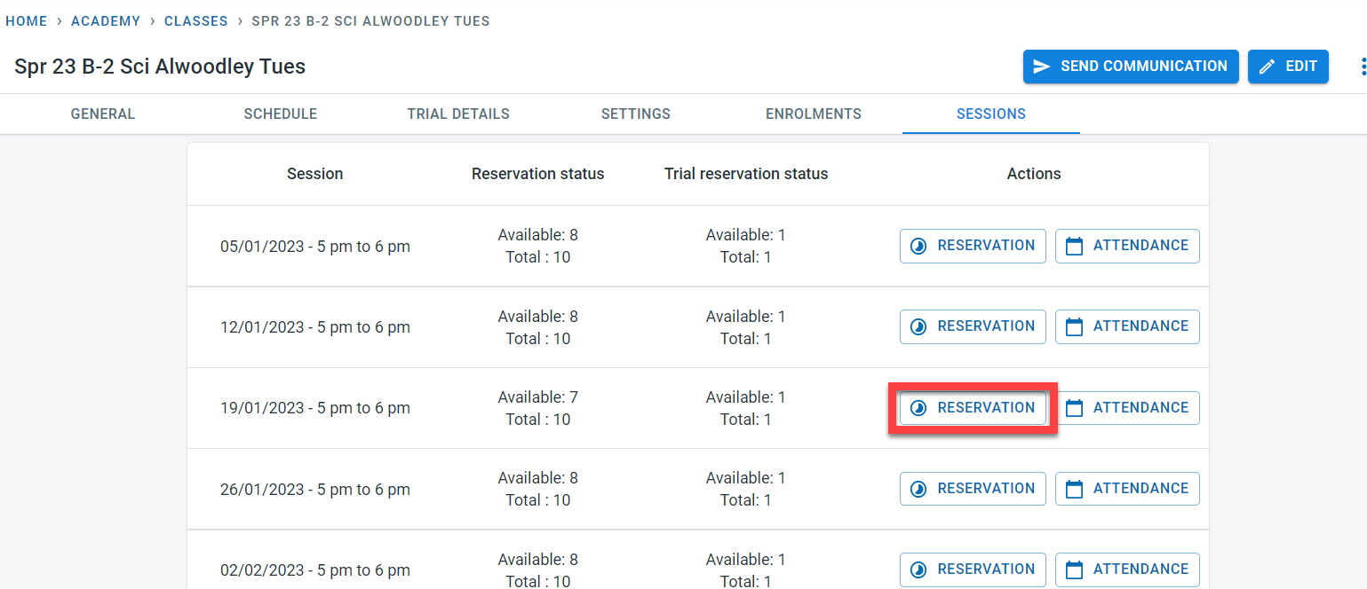Open the Settings tab
The image size is (1367, 589).
pos(636,114)
